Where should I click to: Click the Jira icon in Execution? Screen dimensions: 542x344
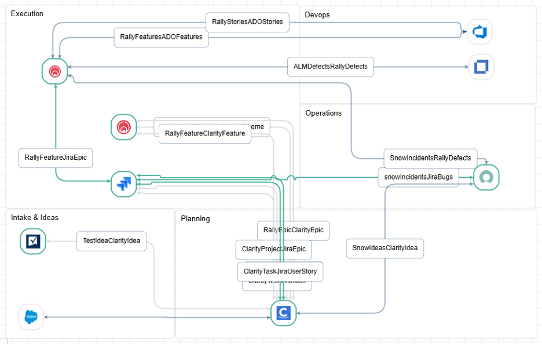coord(123,184)
